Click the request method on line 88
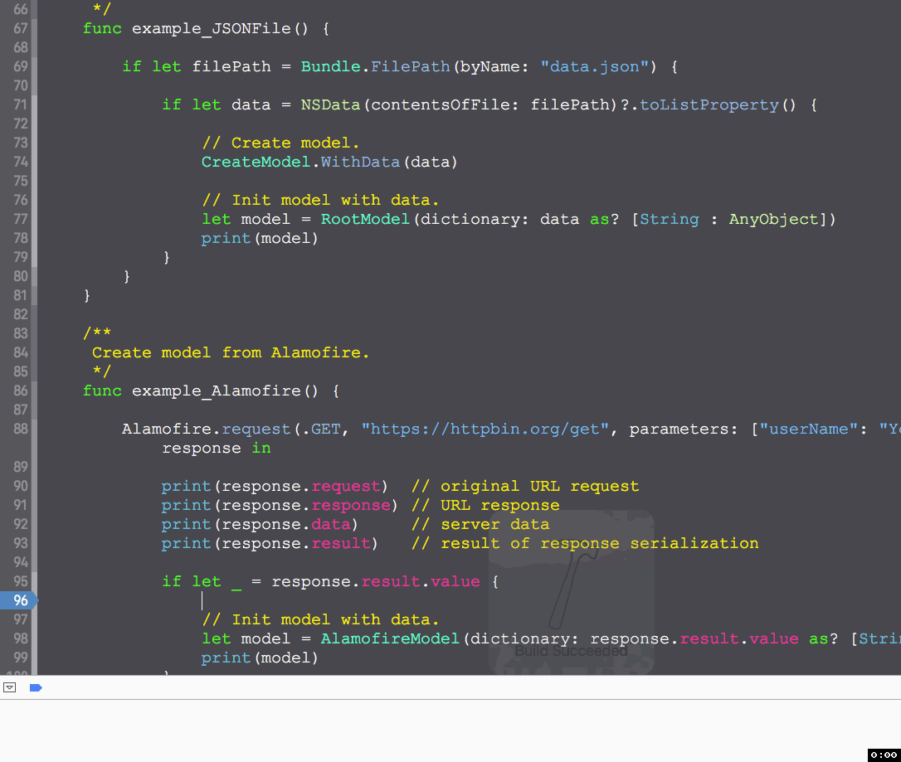The width and height of the screenshot is (901, 762). (256, 429)
